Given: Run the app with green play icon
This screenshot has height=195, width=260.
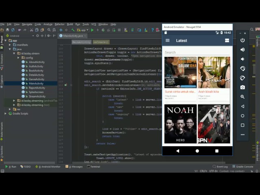Looking at the screenshot, I should [x=92, y=30].
